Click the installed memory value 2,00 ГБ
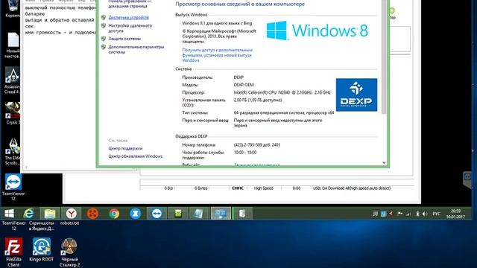Screen dimensions: 477x268 258,100
